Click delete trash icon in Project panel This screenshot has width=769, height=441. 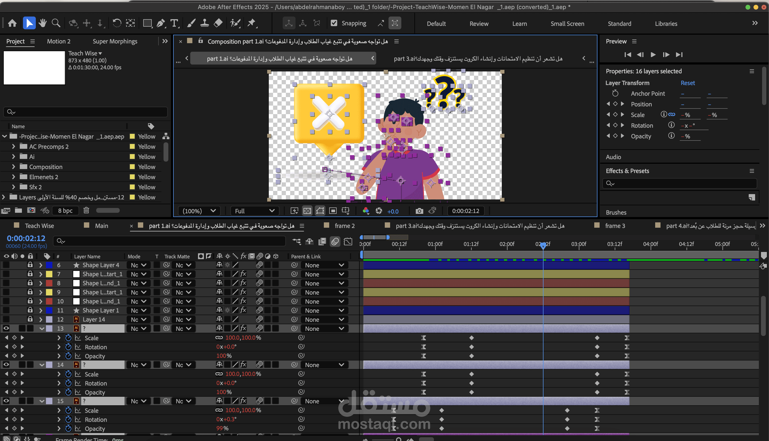[86, 210]
